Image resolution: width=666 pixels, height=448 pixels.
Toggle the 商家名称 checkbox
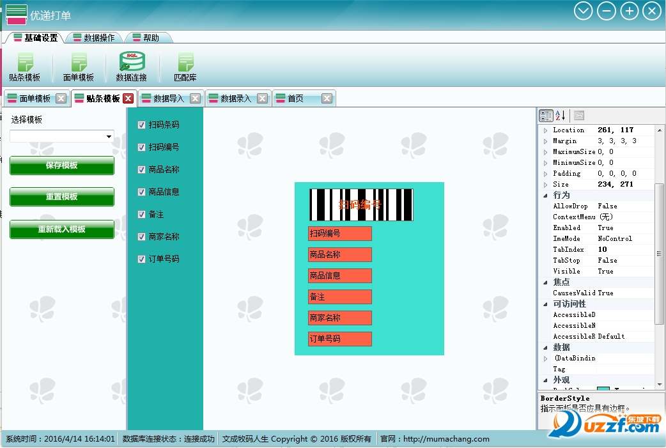[x=142, y=236]
